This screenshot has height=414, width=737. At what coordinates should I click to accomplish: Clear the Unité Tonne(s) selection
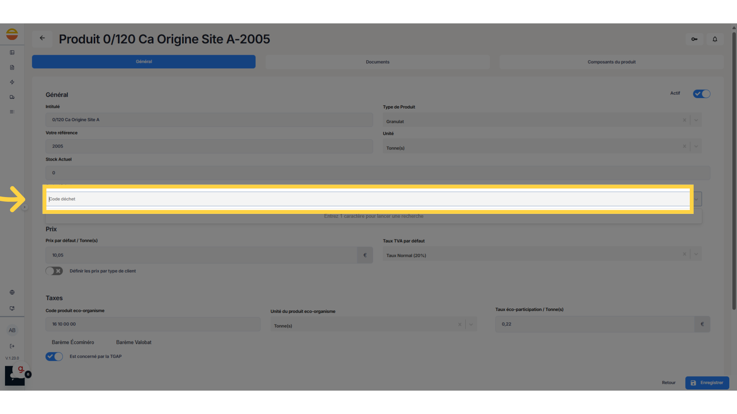click(684, 146)
